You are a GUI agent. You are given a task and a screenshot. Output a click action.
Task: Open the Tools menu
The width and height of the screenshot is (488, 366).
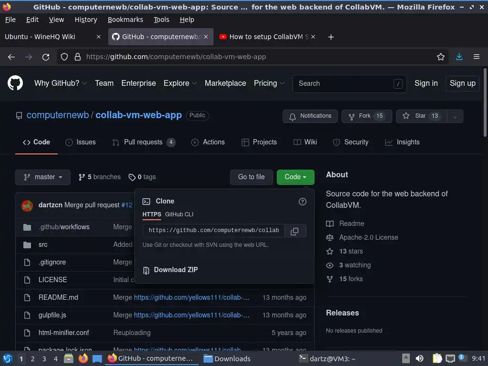[x=161, y=20]
